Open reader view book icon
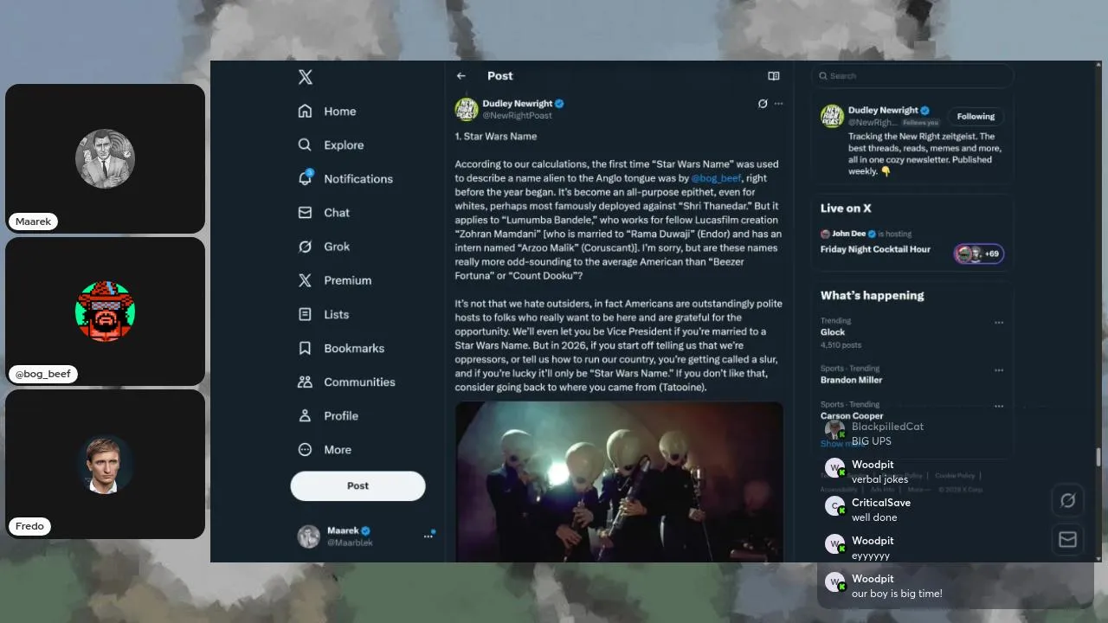 [774, 76]
